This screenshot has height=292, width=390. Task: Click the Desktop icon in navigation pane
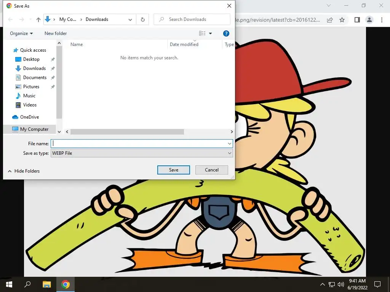coord(18,59)
